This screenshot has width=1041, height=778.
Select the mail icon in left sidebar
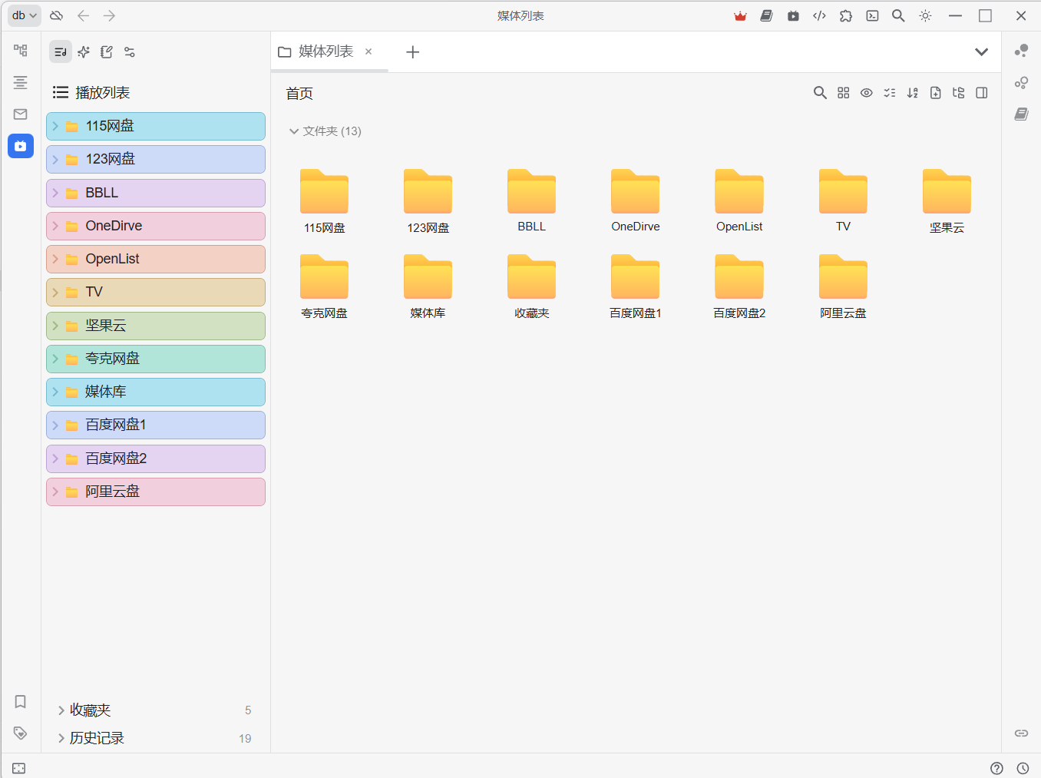pyautogui.click(x=20, y=114)
